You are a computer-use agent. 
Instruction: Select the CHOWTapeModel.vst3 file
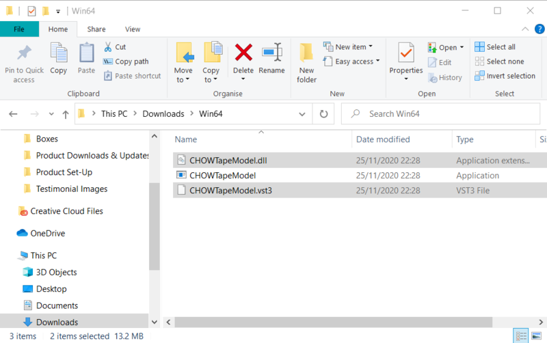[360, 191]
